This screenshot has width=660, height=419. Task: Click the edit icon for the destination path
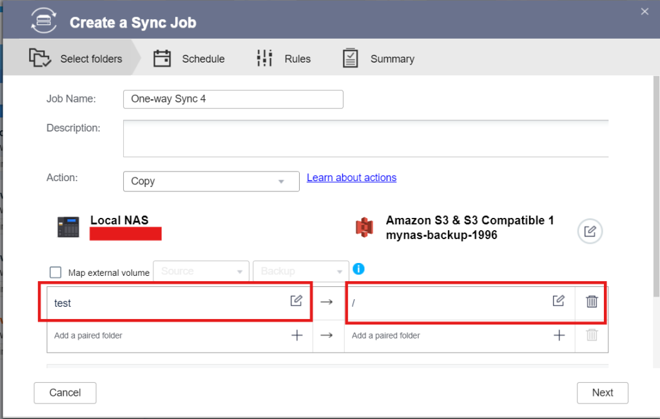(558, 300)
